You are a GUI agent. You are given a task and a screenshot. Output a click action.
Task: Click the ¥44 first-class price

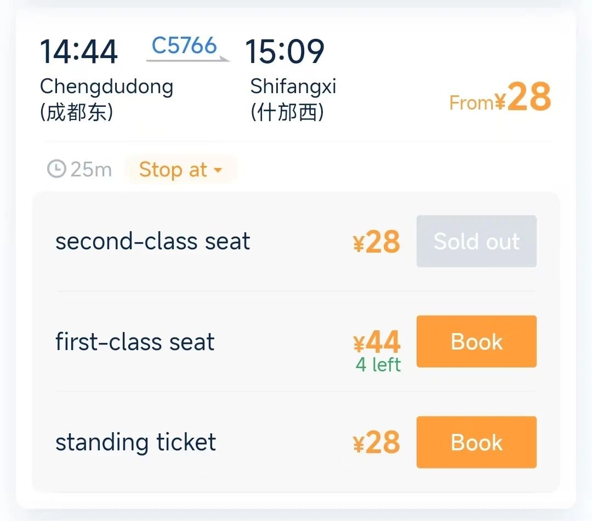click(377, 342)
